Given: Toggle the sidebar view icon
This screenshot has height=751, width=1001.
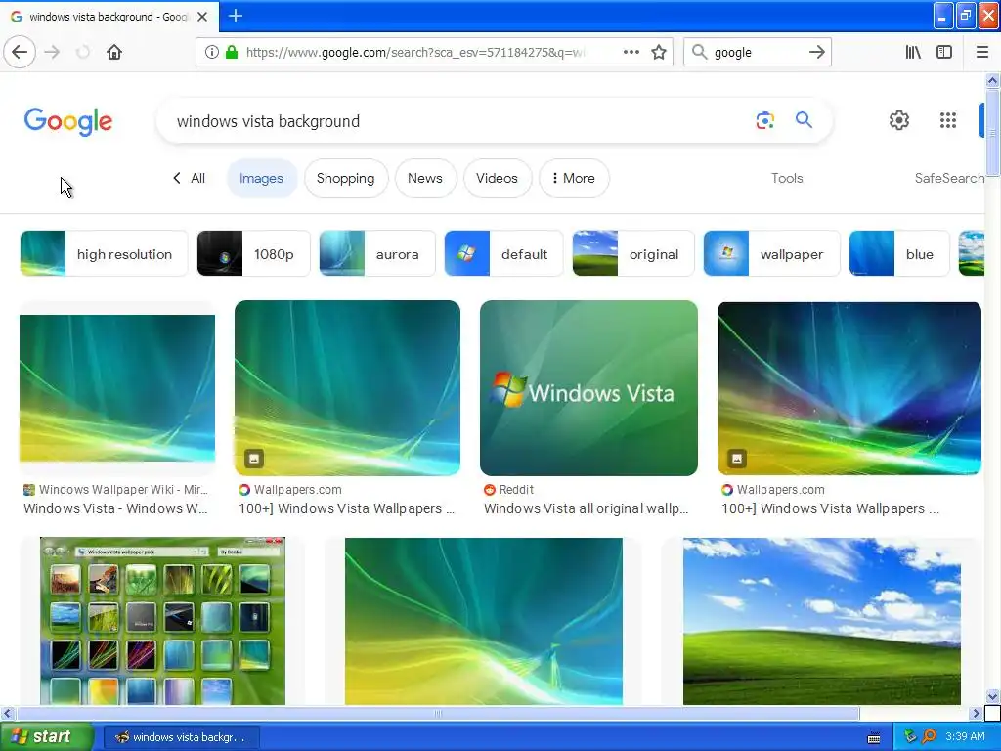Looking at the screenshot, I should pyautogui.click(x=944, y=52).
